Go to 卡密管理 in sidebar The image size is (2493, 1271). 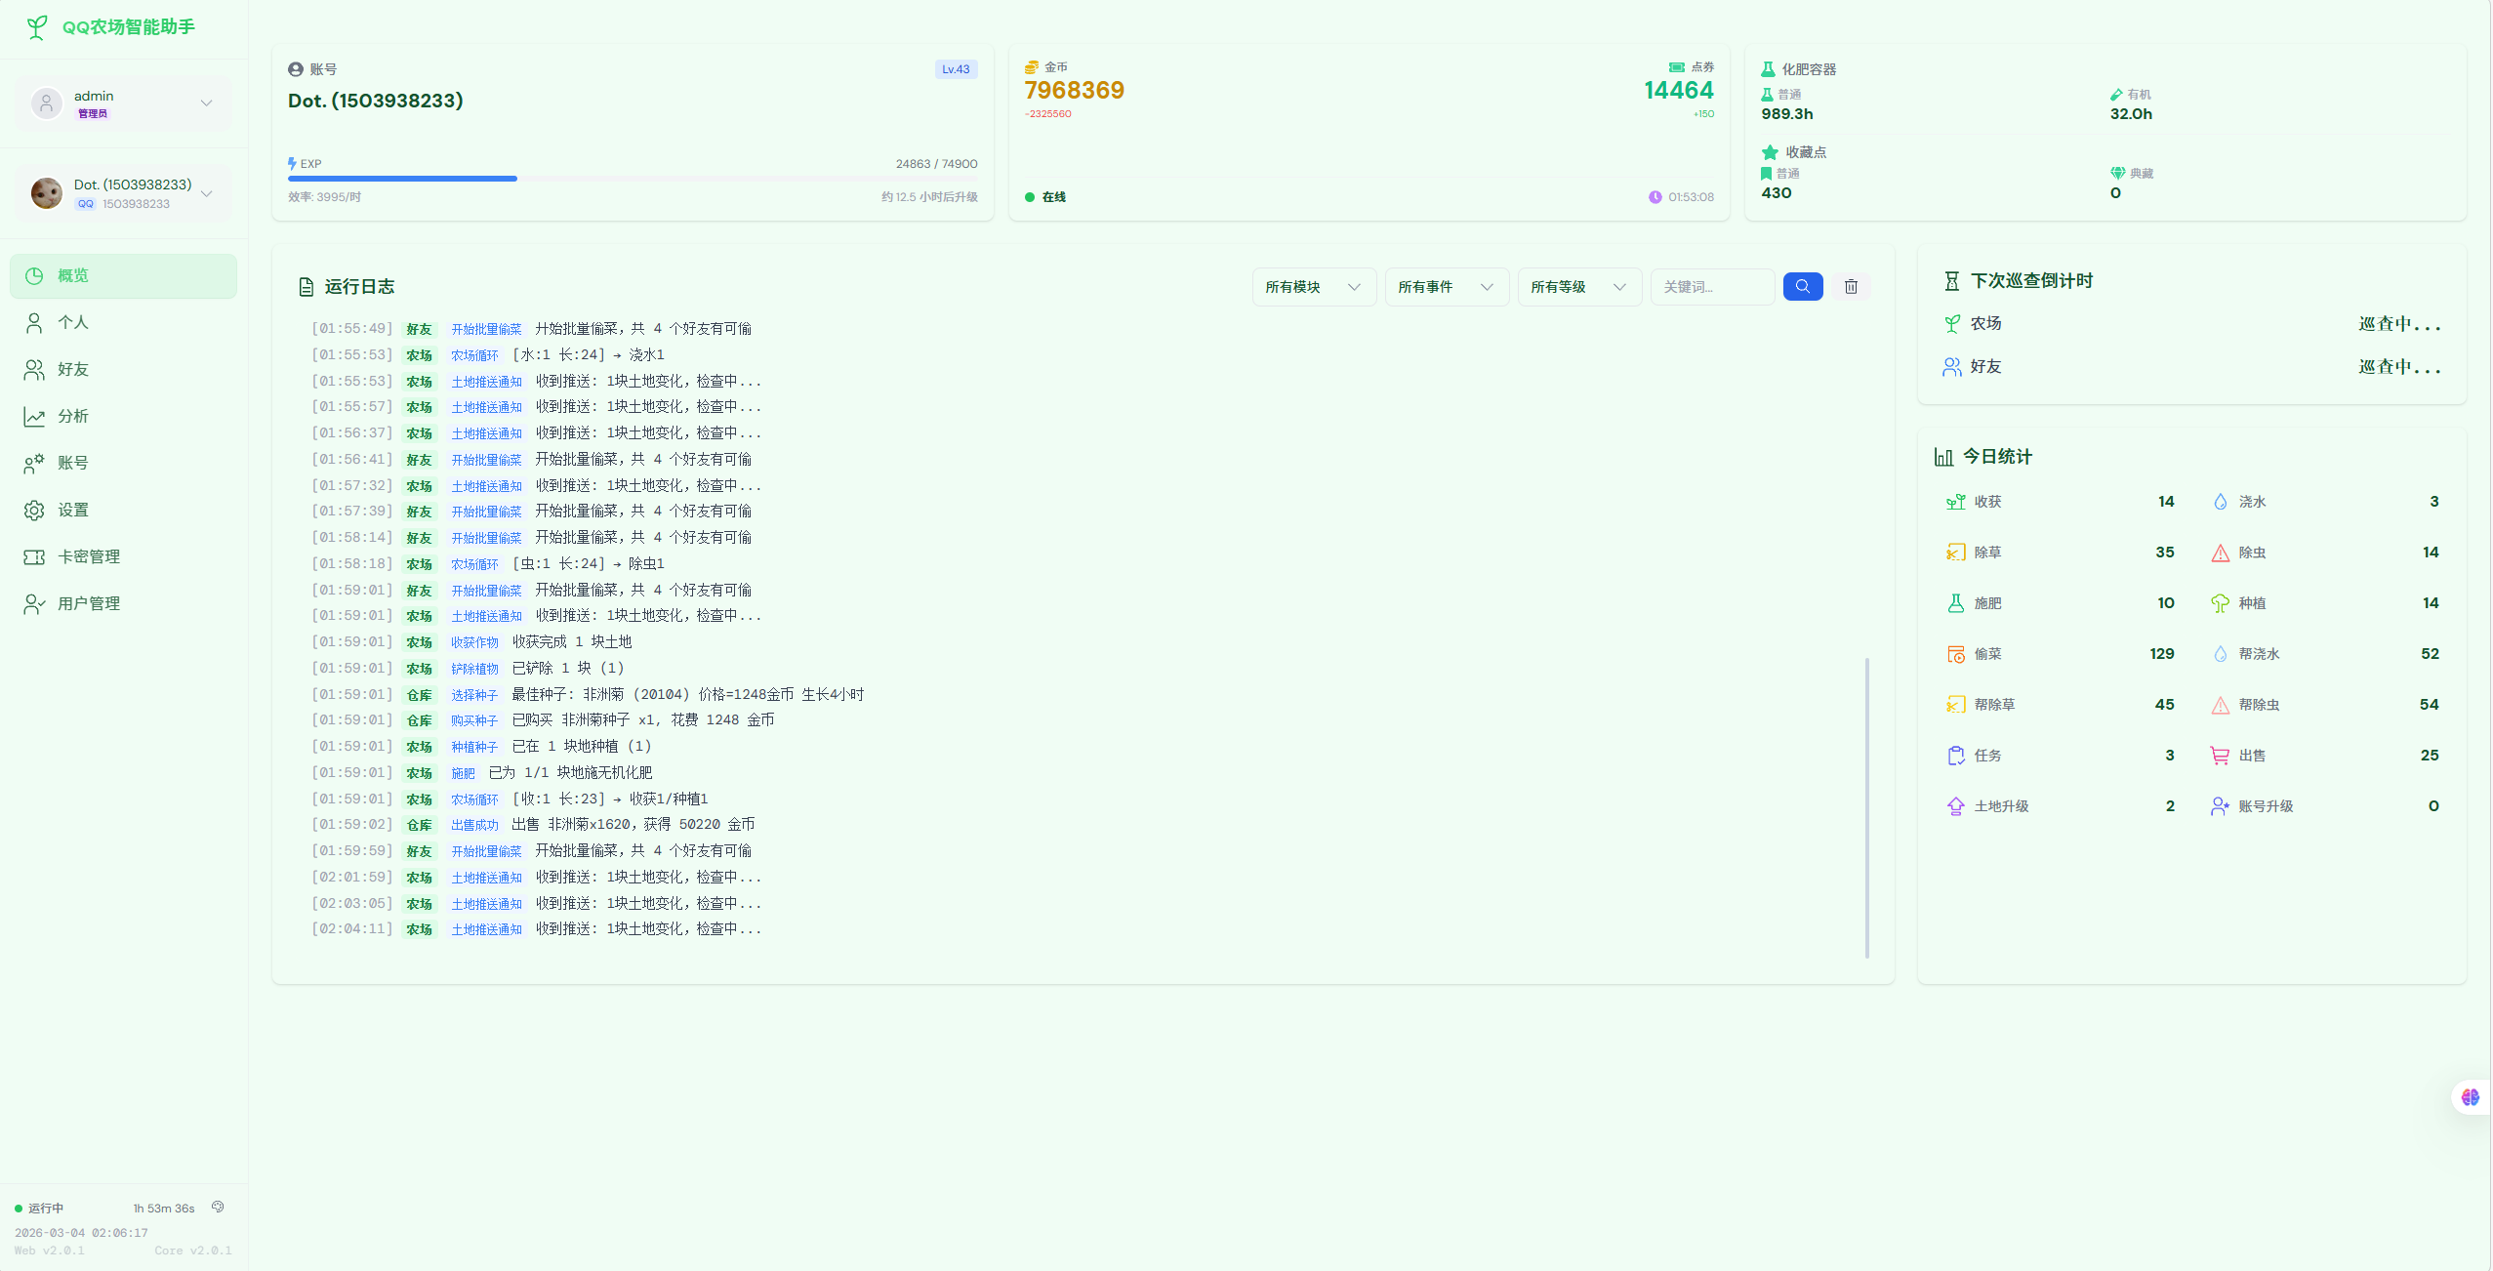click(88, 556)
